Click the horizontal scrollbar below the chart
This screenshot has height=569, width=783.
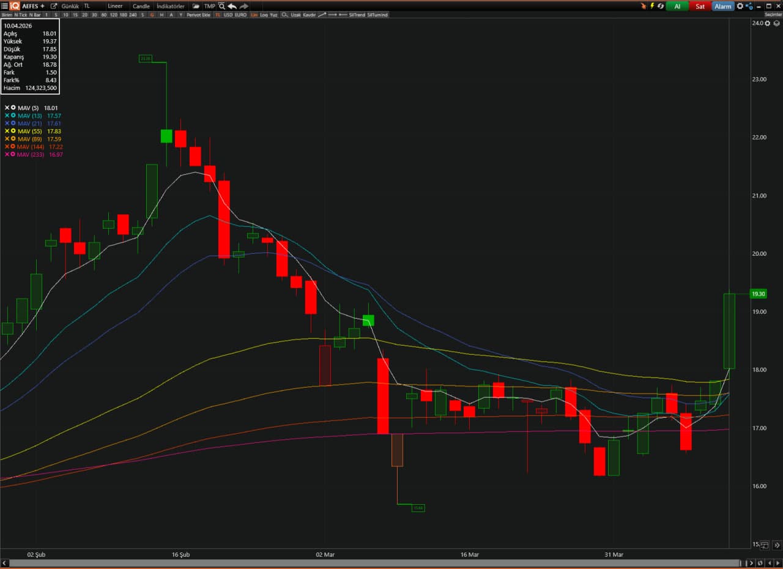tap(367, 563)
